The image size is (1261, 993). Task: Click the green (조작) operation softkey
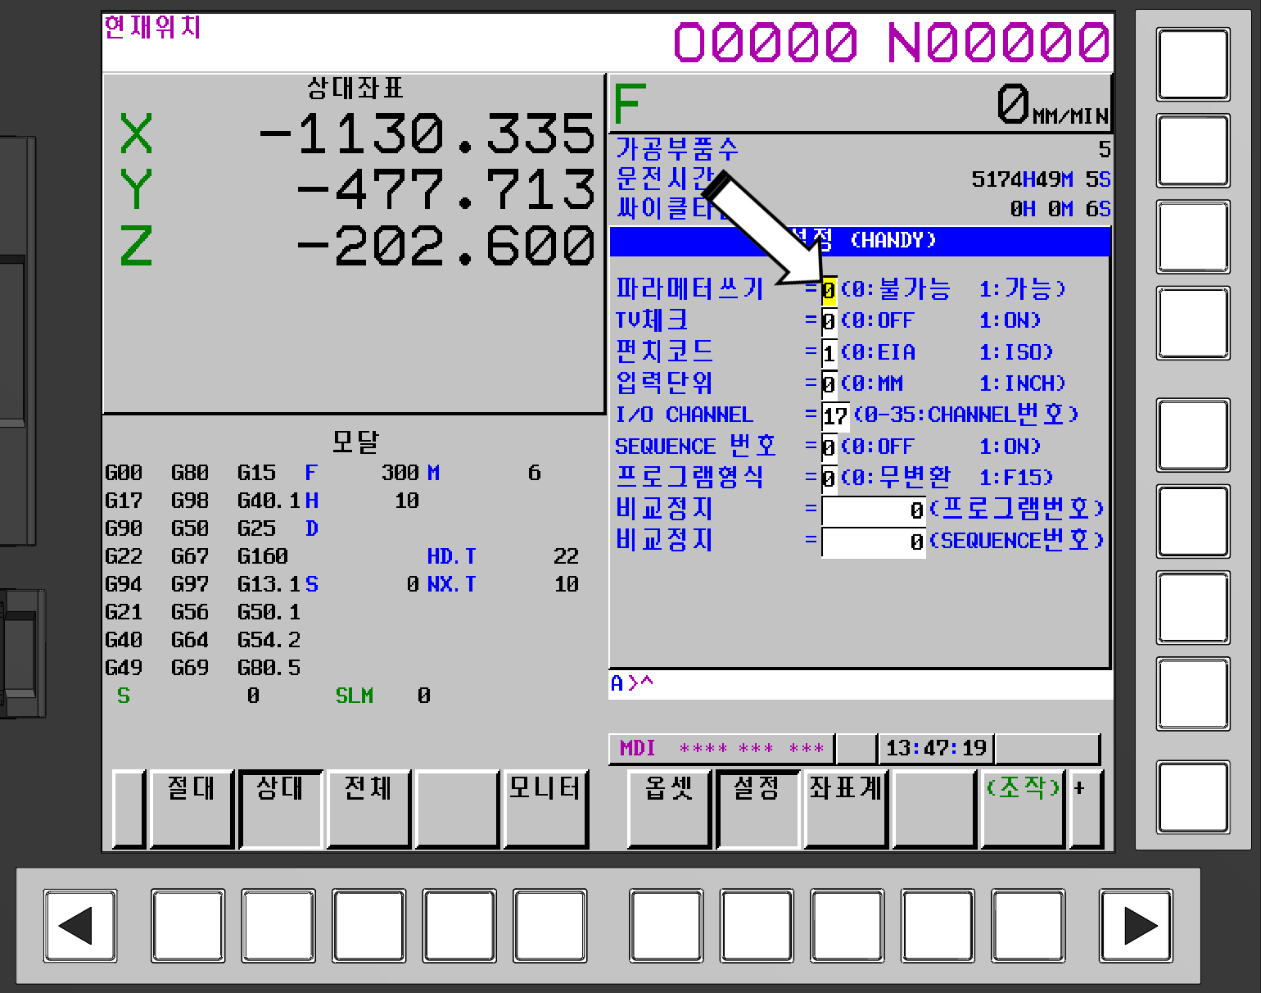[x=1023, y=808]
